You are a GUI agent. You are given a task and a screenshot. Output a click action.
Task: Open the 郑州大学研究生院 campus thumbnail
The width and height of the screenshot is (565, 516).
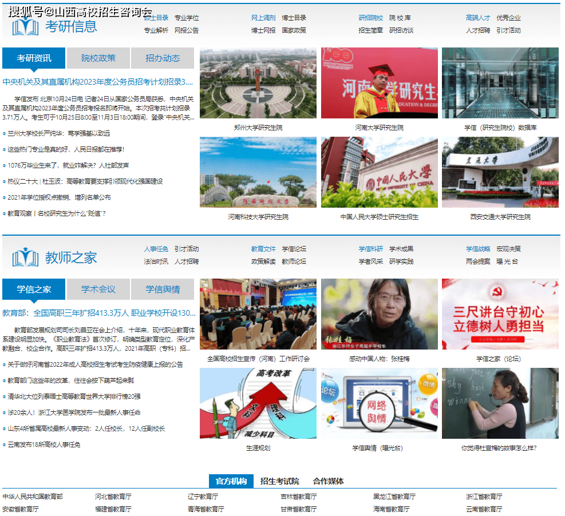coord(258,83)
